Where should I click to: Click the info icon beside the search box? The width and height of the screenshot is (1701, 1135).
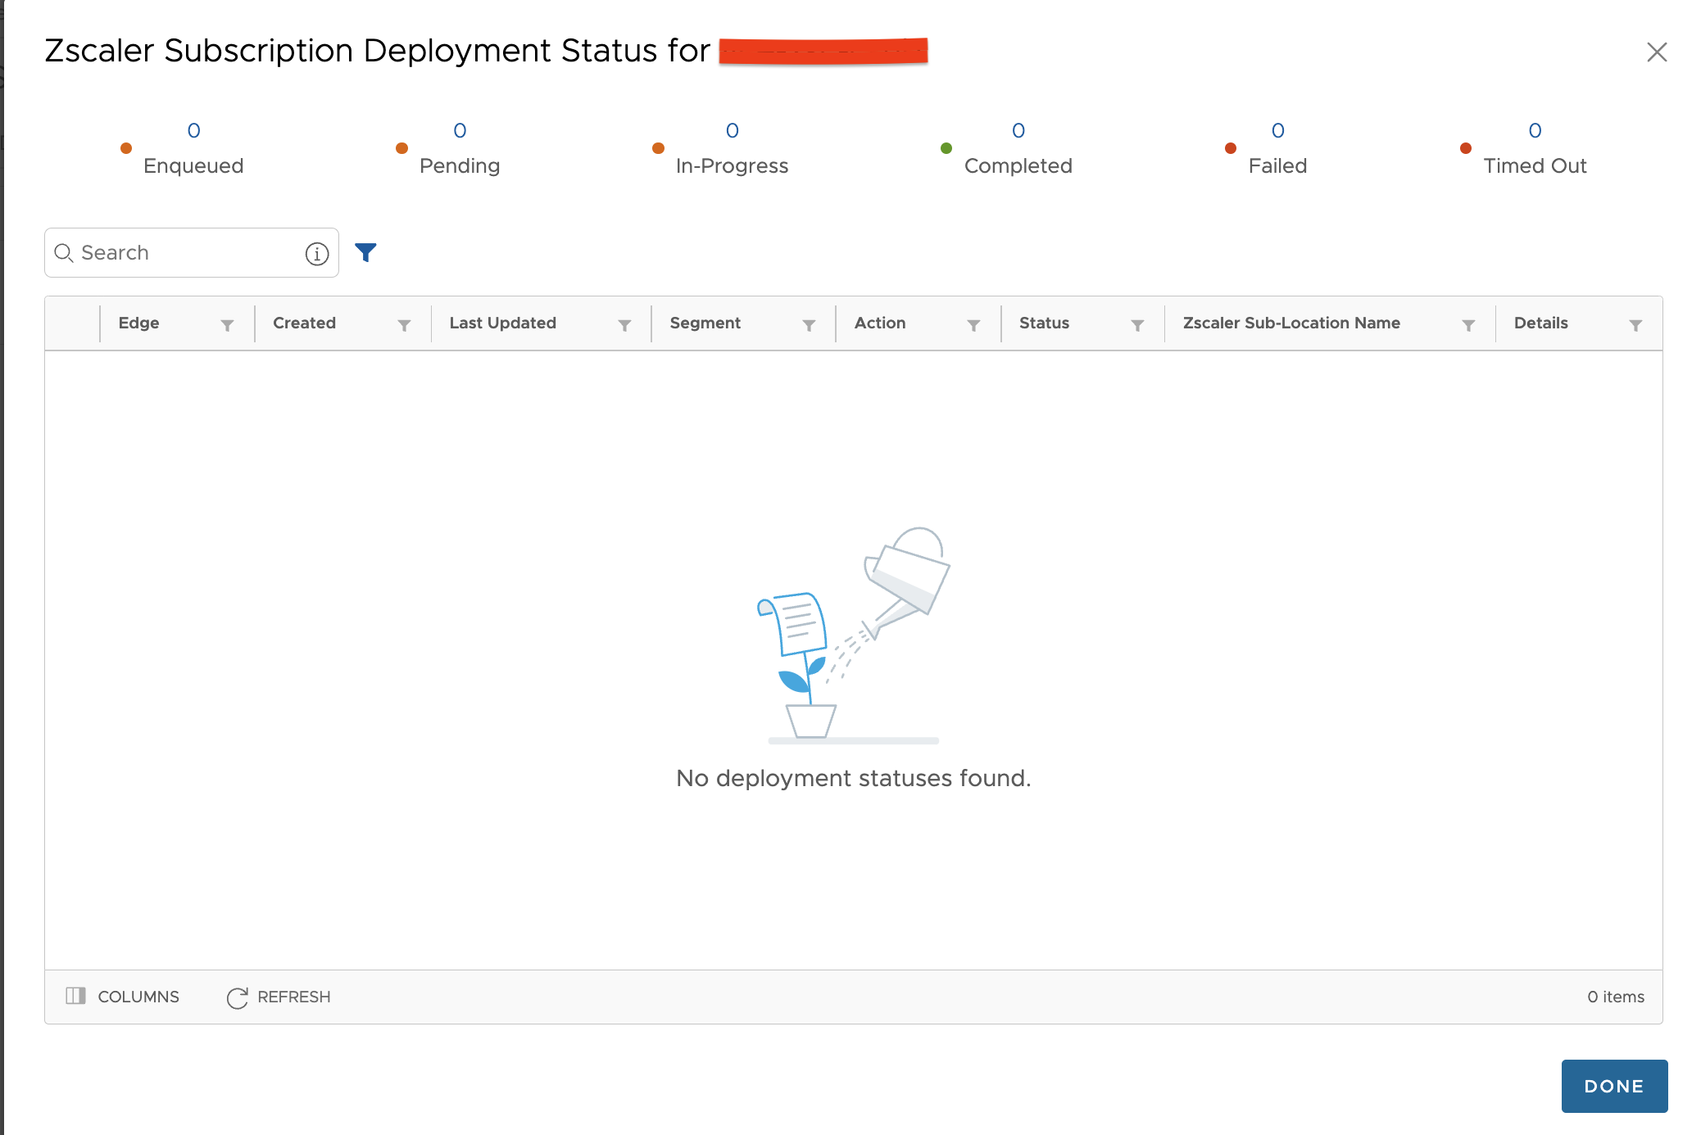point(316,254)
